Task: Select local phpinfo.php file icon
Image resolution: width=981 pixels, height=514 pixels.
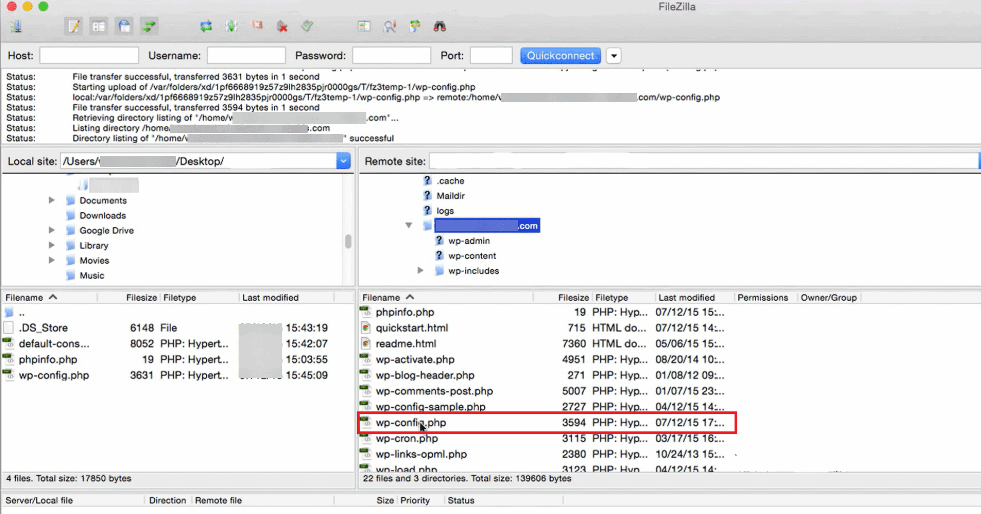Action: coord(9,359)
